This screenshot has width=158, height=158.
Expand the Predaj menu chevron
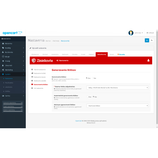coord(23,61)
